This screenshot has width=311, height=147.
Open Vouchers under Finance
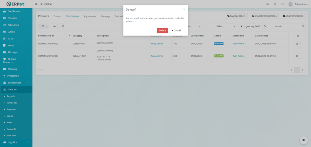[x=11, y=135]
